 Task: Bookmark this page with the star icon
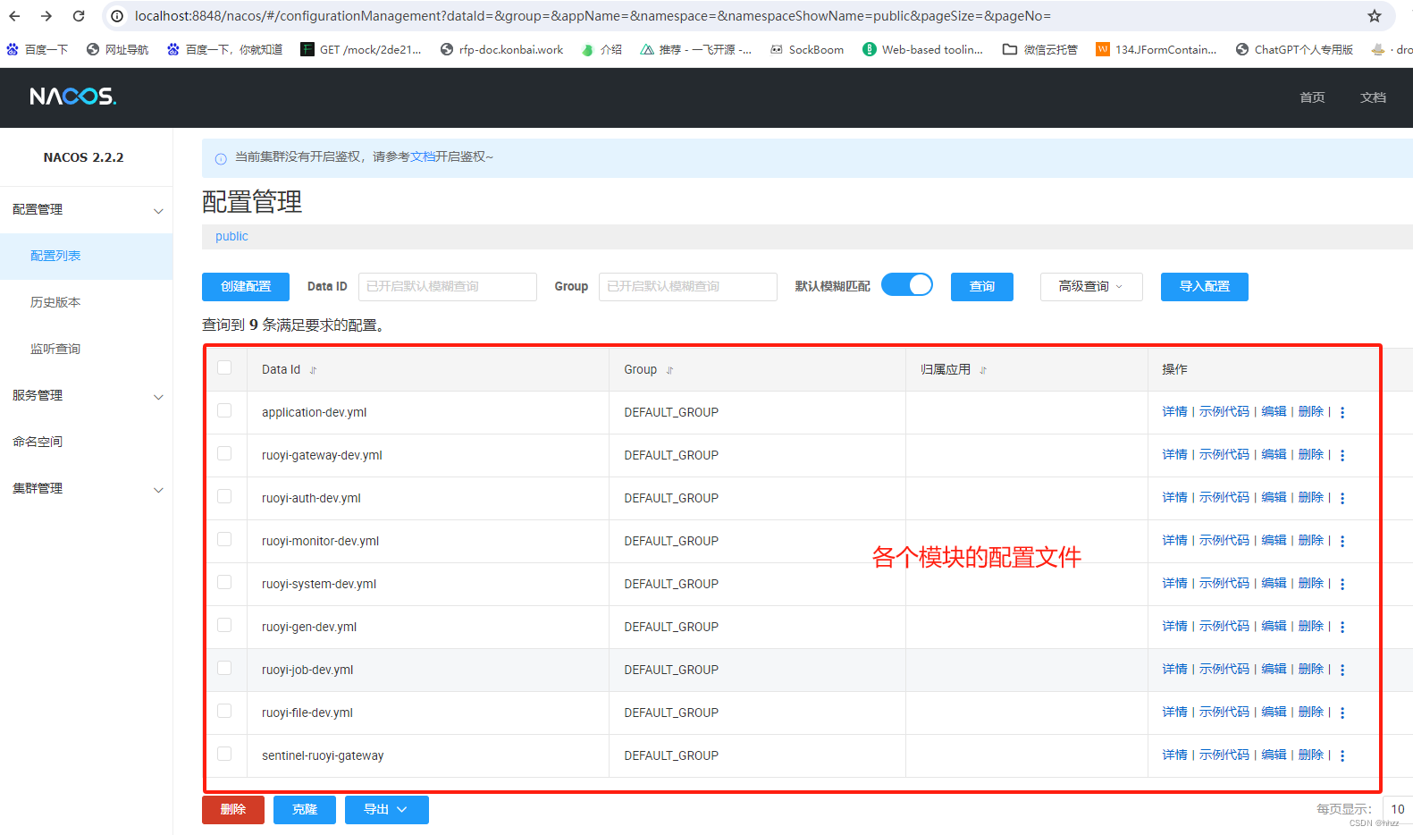pos(1375,16)
